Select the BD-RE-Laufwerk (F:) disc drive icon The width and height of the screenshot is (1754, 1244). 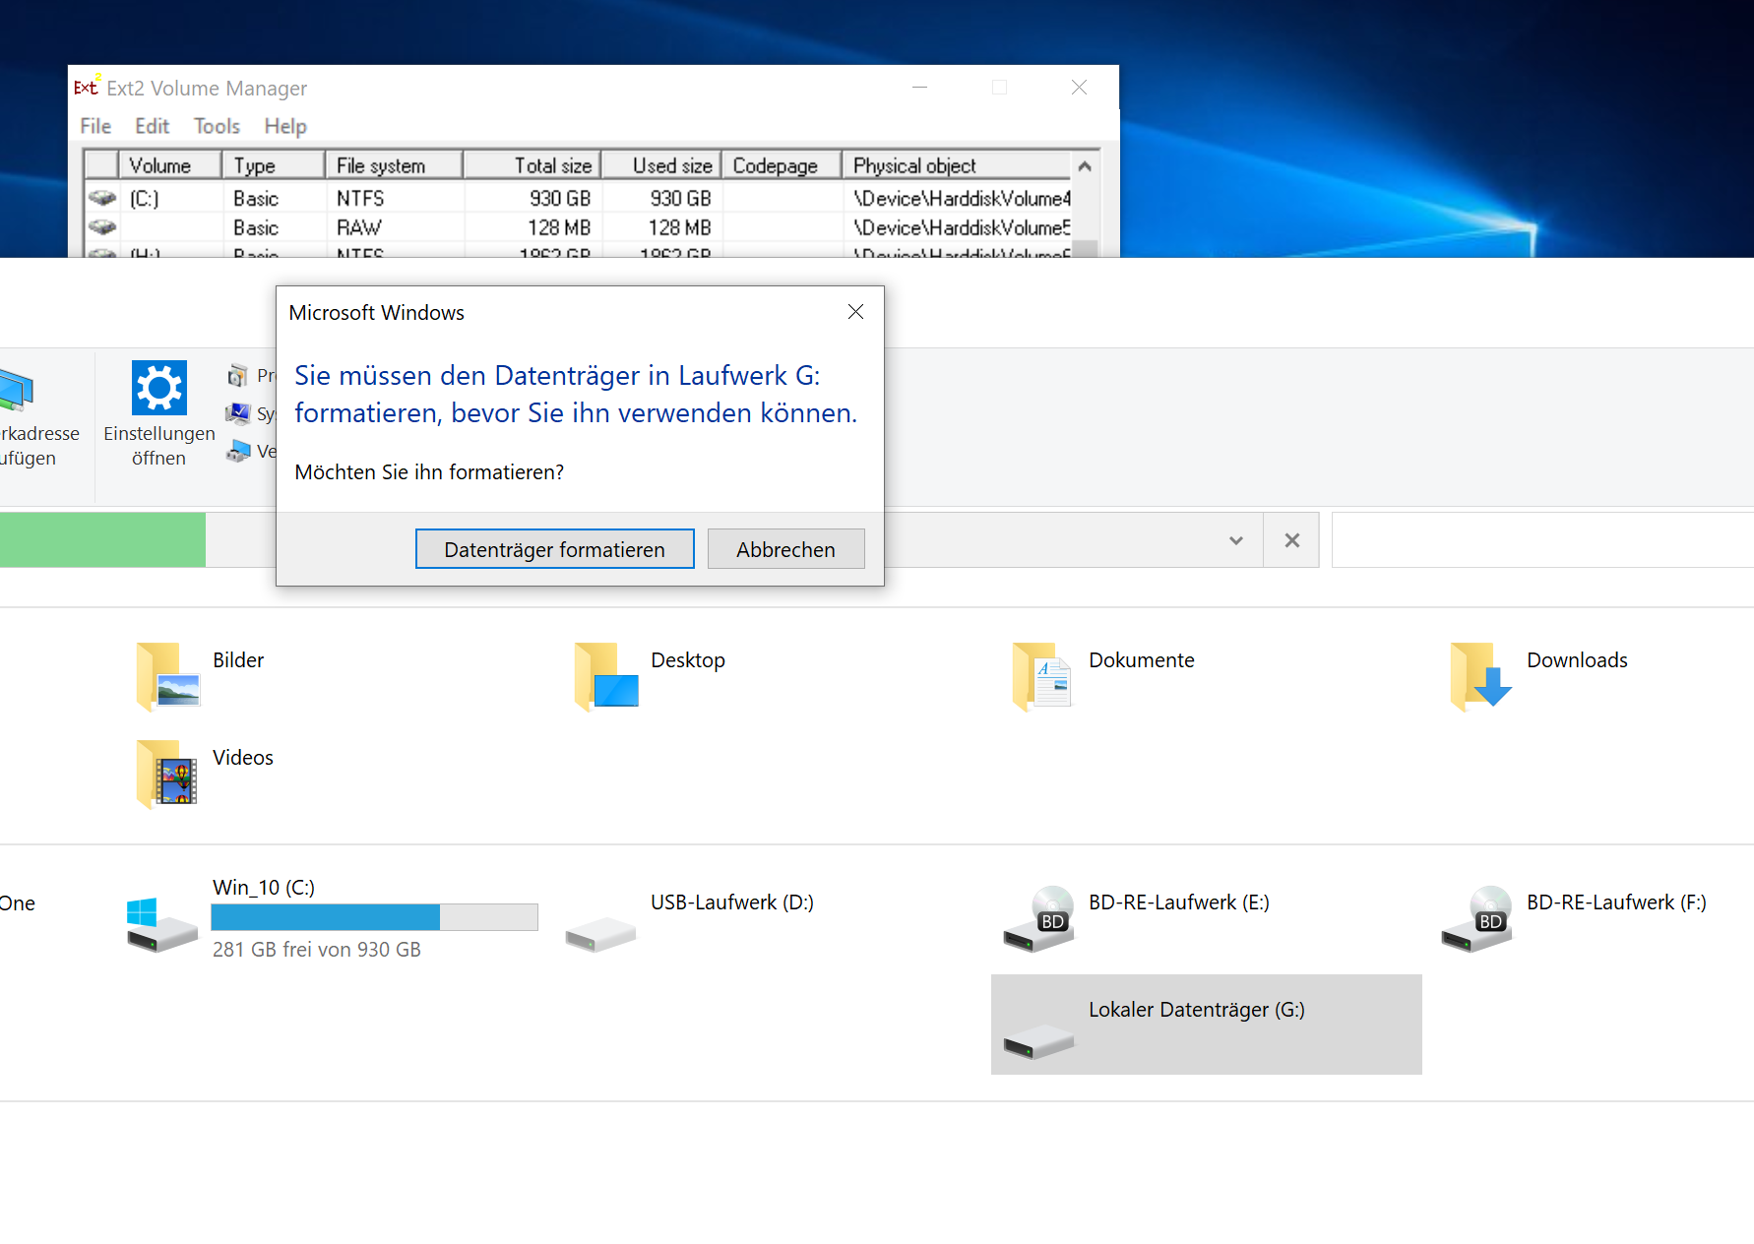(1476, 919)
